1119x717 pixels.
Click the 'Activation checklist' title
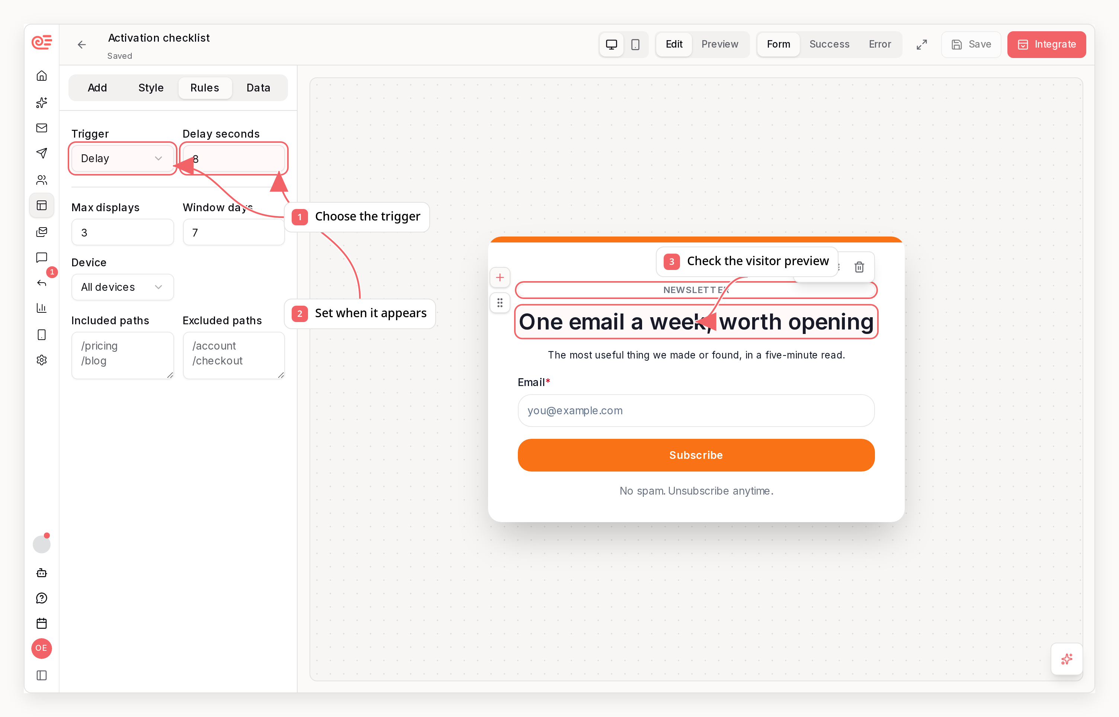click(159, 38)
